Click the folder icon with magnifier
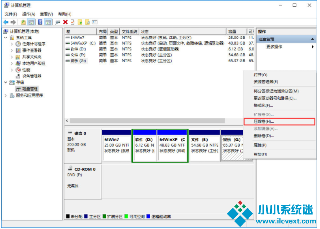 87,22
